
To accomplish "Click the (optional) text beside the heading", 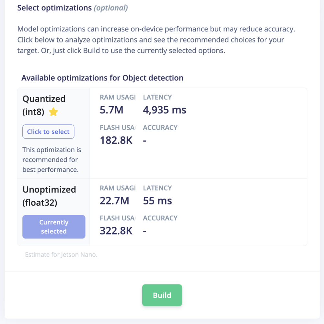I will tap(111, 8).
